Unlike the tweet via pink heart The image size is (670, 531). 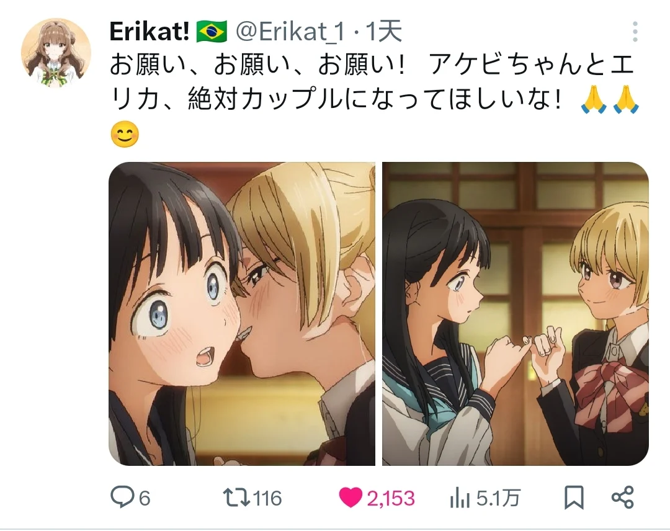(x=351, y=498)
